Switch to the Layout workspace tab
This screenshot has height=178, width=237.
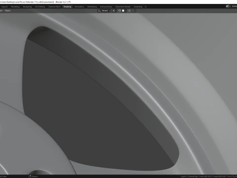click(4, 7)
